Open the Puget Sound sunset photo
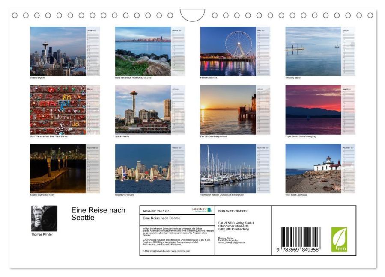 [x=313, y=110]
